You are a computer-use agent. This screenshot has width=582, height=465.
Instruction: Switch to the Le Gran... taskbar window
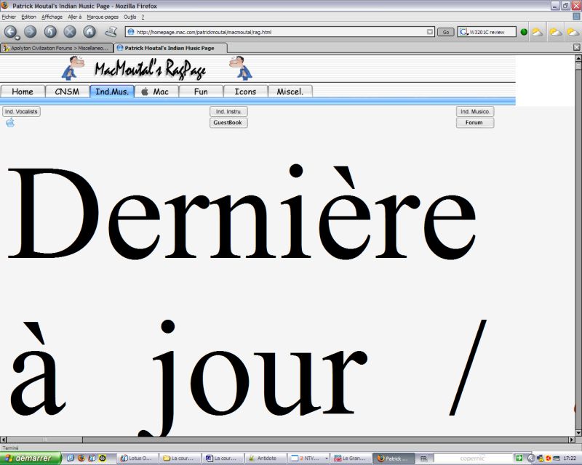click(351, 458)
